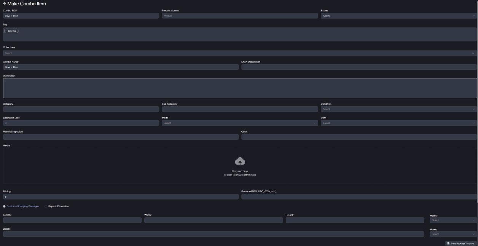This screenshot has height=246, width=478.
Task: Select the Customs Shopping Packages radio option
Action: click(x=5, y=206)
